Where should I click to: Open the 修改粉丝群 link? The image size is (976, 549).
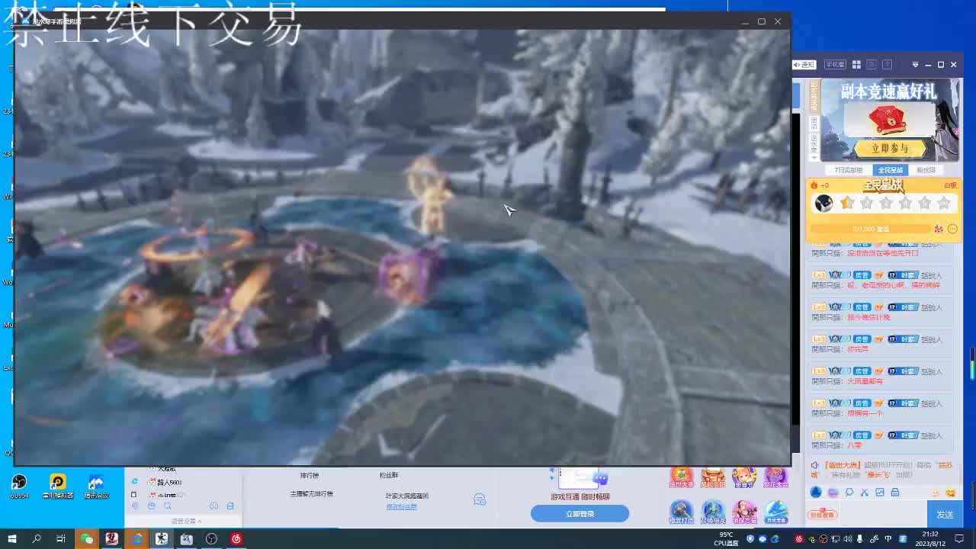tap(401, 507)
